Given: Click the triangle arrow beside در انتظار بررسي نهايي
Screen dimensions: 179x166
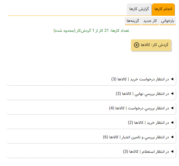Looking at the screenshot, I should (x=172, y=93).
